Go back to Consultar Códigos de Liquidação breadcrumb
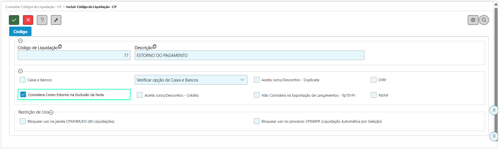The height and width of the screenshot is (149, 499). pyautogui.click(x=33, y=7)
